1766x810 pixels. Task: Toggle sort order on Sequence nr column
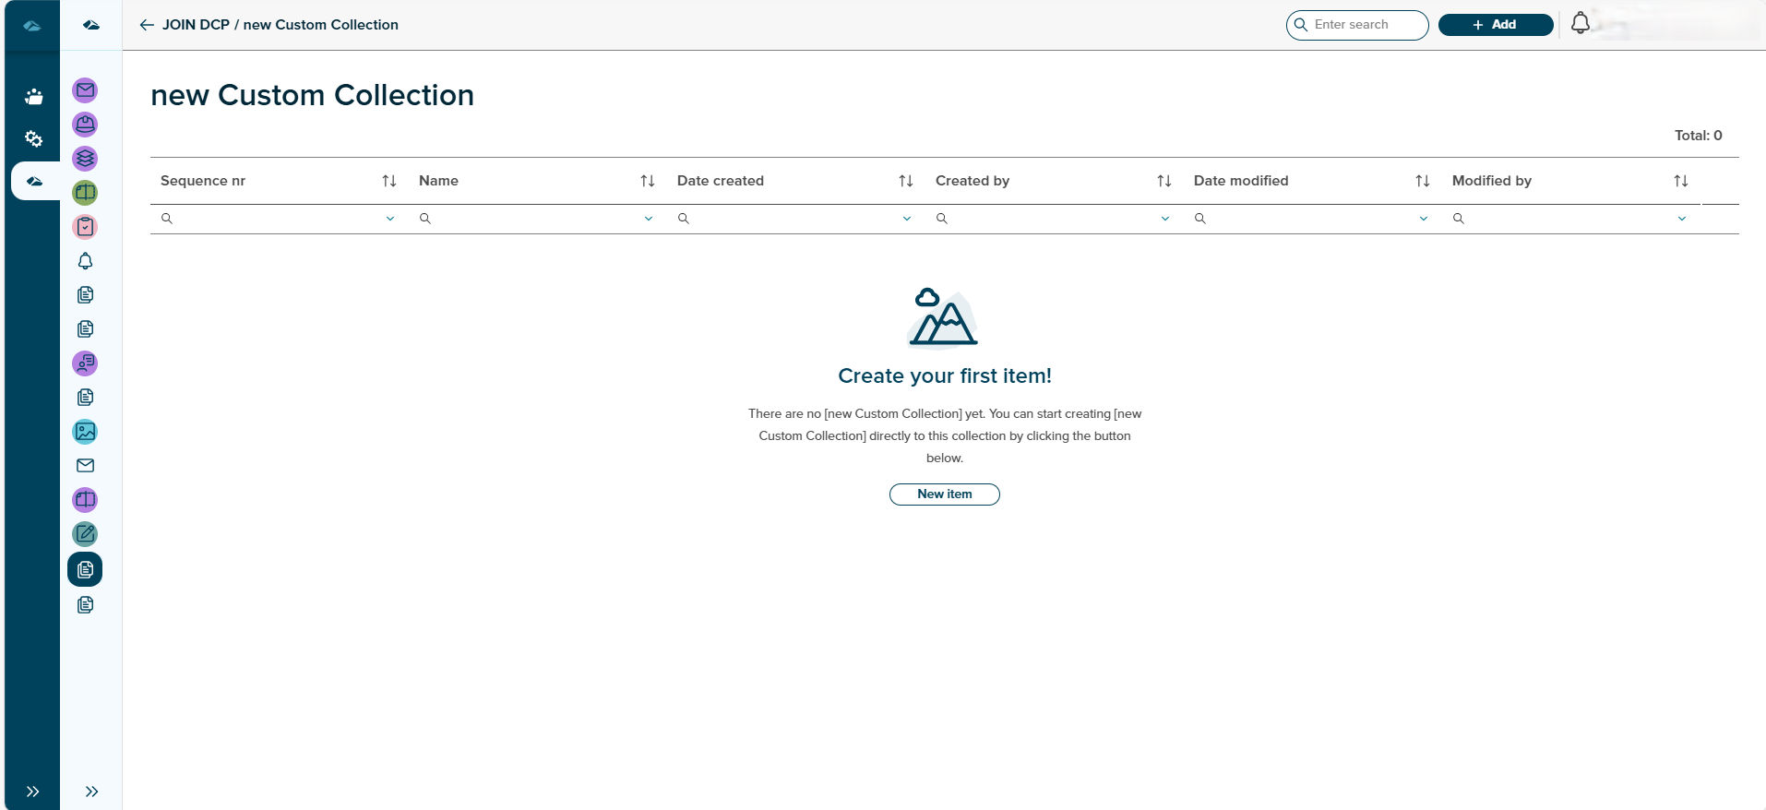pyautogui.click(x=389, y=181)
